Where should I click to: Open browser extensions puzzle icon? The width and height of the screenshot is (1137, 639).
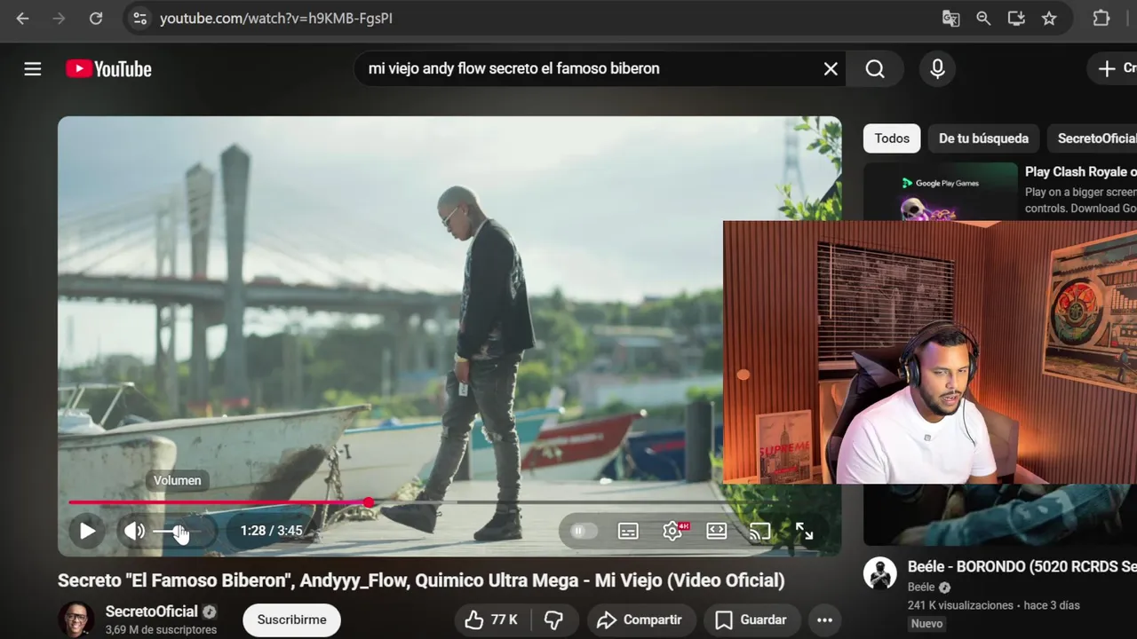pyautogui.click(x=1101, y=19)
